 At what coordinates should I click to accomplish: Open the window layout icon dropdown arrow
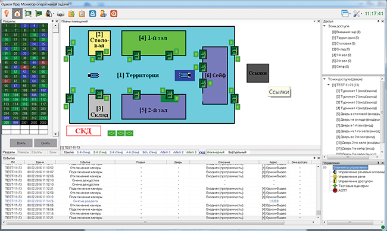[x=350, y=14]
